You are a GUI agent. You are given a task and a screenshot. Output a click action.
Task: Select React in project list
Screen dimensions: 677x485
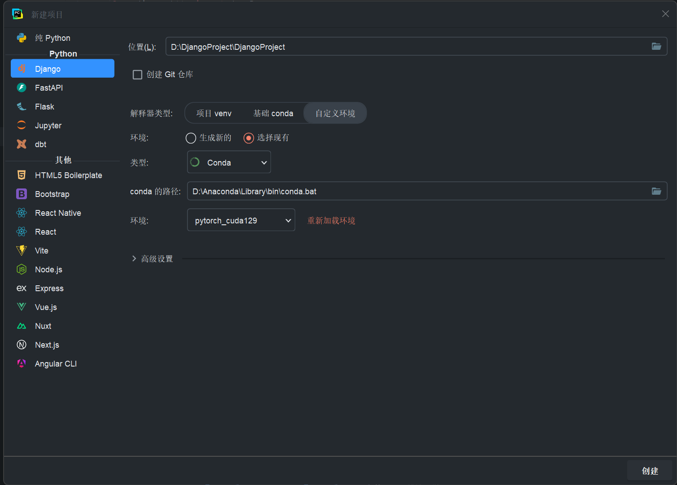click(x=62, y=232)
